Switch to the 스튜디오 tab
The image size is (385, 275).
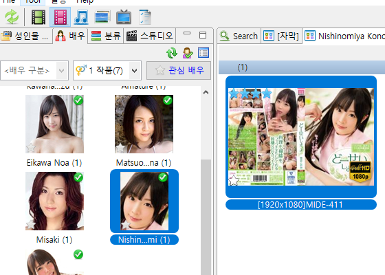150,36
